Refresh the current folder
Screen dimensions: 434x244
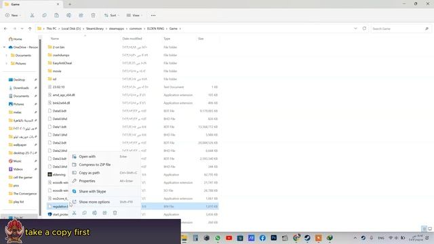click(364, 28)
